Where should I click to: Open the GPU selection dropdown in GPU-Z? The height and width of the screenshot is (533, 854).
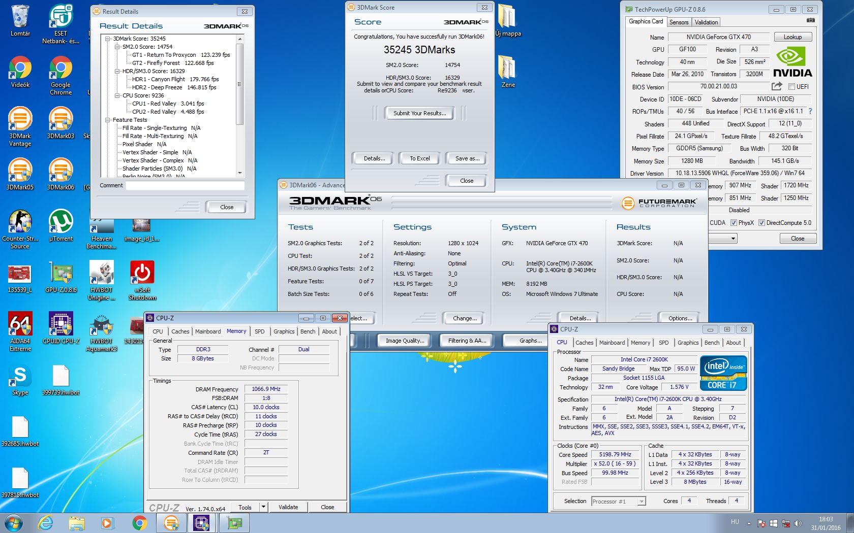(733, 239)
